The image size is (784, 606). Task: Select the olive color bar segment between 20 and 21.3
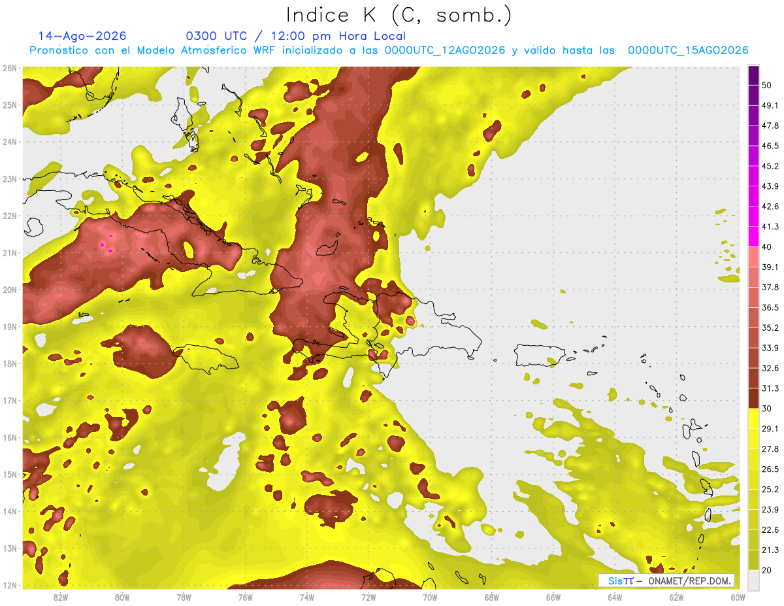pyautogui.click(x=753, y=560)
